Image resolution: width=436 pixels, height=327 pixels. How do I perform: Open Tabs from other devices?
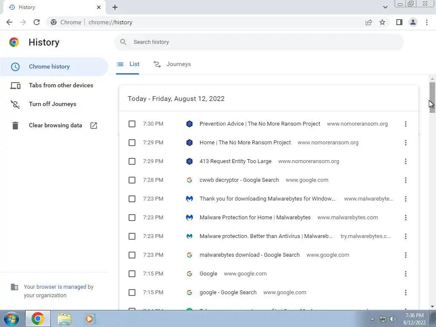point(54,85)
